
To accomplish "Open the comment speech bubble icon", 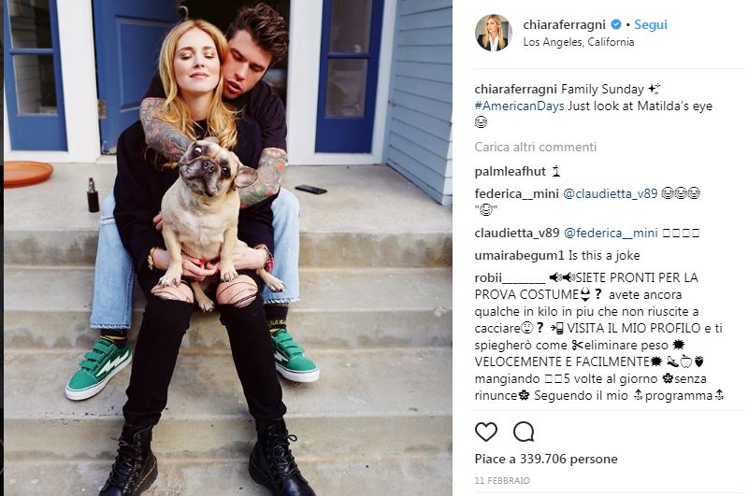I will pyautogui.click(x=524, y=432).
